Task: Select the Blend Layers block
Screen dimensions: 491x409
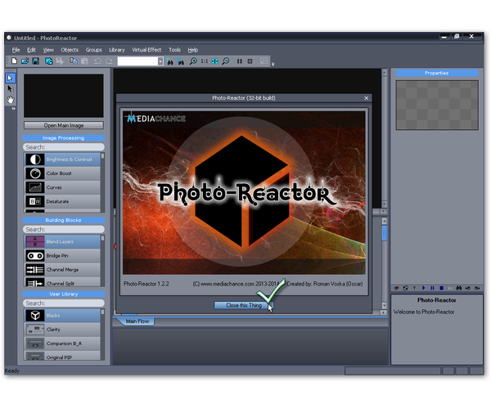Action: 62,241
